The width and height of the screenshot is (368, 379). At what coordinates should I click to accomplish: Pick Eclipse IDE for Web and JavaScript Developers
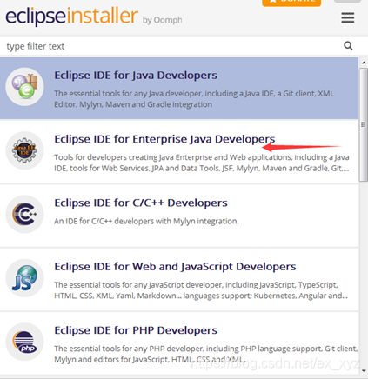(175, 267)
